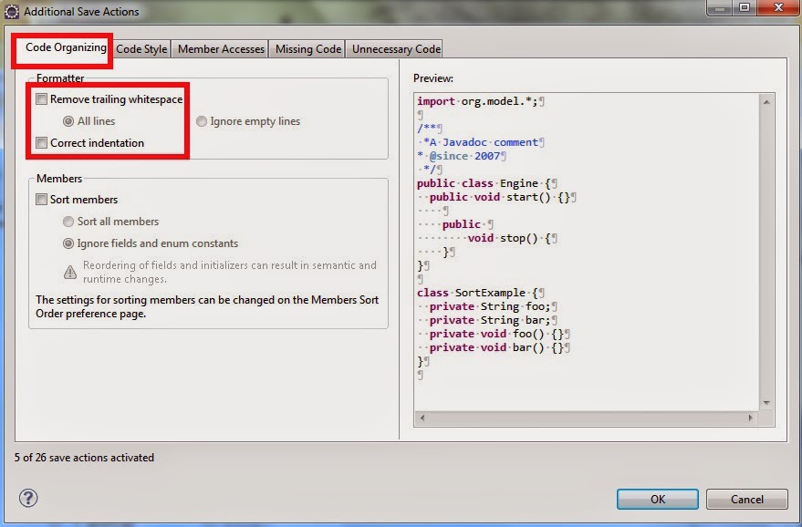Enable Correct indentation
This screenshot has width=802, height=527.
pyautogui.click(x=41, y=142)
